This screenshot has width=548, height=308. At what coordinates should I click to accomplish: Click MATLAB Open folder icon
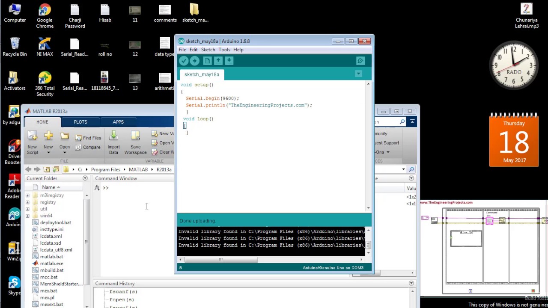(x=65, y=136)
